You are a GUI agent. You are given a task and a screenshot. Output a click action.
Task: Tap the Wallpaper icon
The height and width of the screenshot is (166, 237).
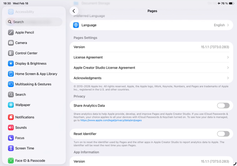click(11, 105)
